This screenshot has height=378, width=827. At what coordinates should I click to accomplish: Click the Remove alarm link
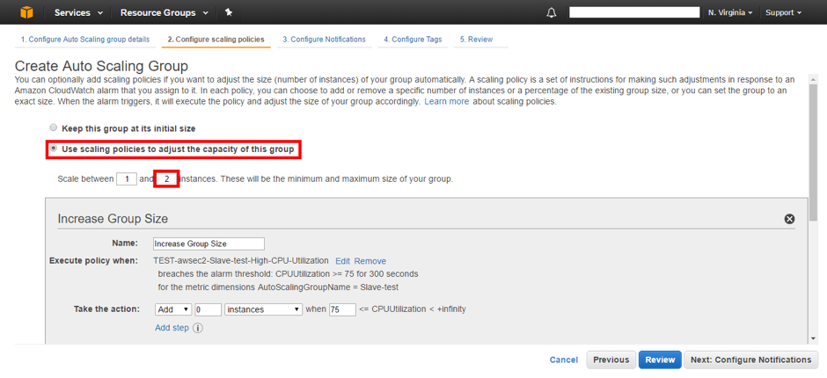pos(370,261)
